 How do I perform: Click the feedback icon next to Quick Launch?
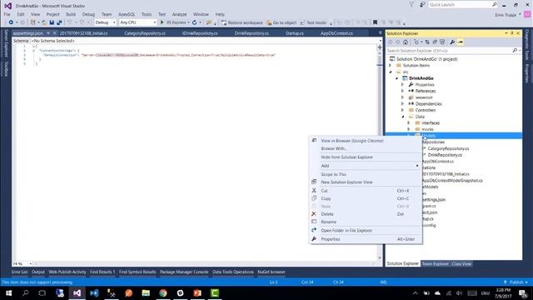[x=422, y=5]
